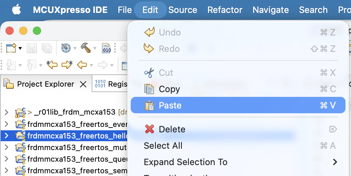Click the Back navigation arrow icon
The height and width of the screenshot is (176, 351).
click(82, 65)
